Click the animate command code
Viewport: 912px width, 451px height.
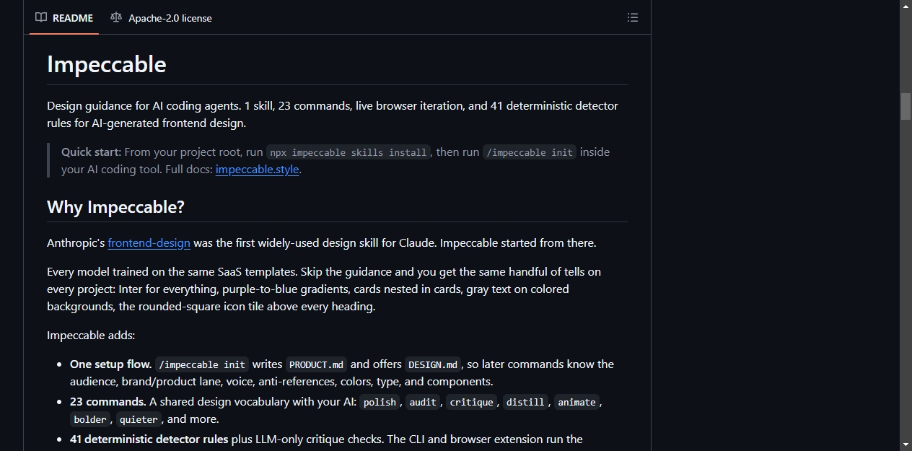point(576,402)
